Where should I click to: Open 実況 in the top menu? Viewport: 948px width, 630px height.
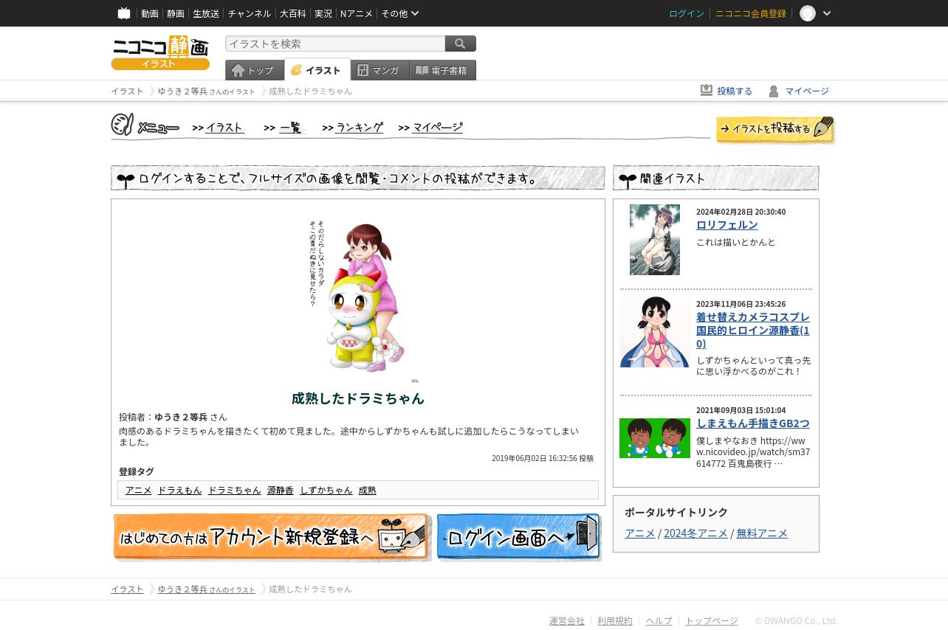pyautogui.click(x=323, y=13)
